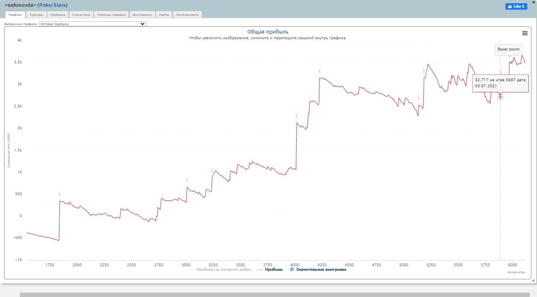Viewport: 537px width, 297px height.
Task: Click the Facebook Like button
Action: coord(516,6)
